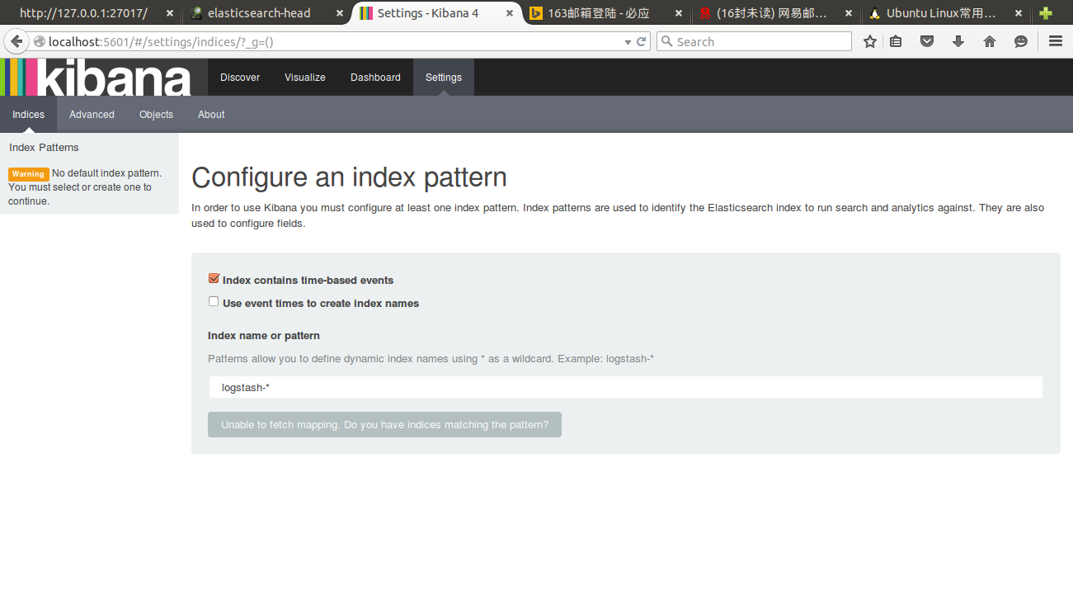Open the Visualize section
The image size is (1073, 614).
[305, 78]
